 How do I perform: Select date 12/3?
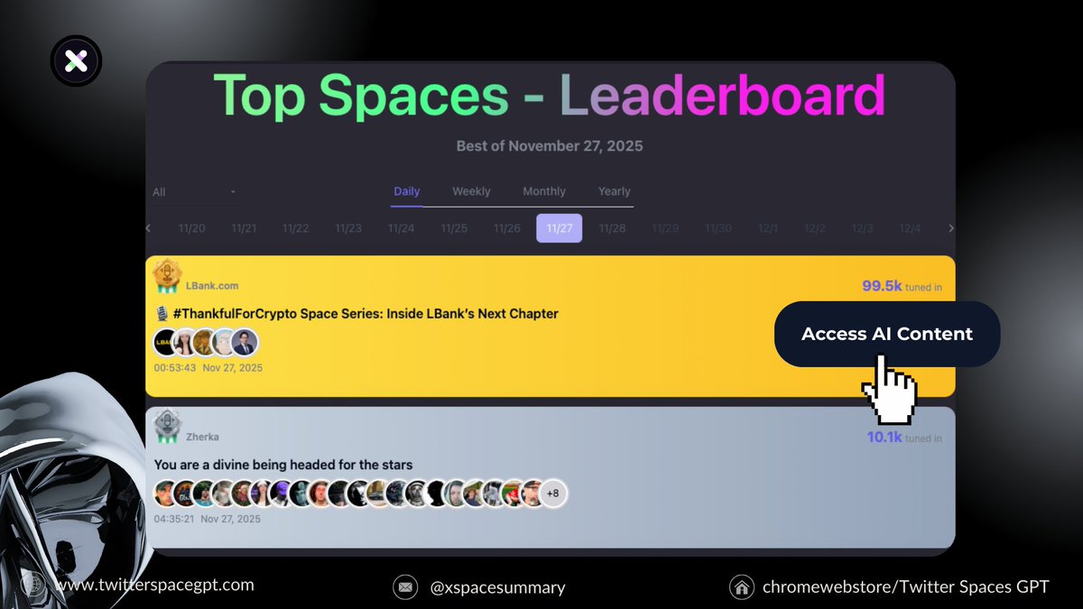[x=863, y=228]
